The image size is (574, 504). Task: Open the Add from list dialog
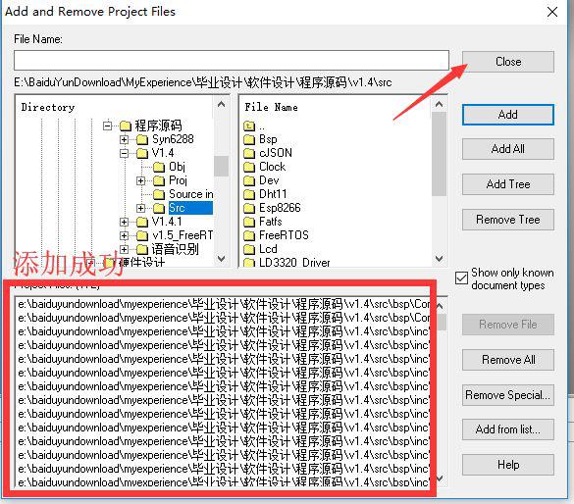tap(508, 429)
